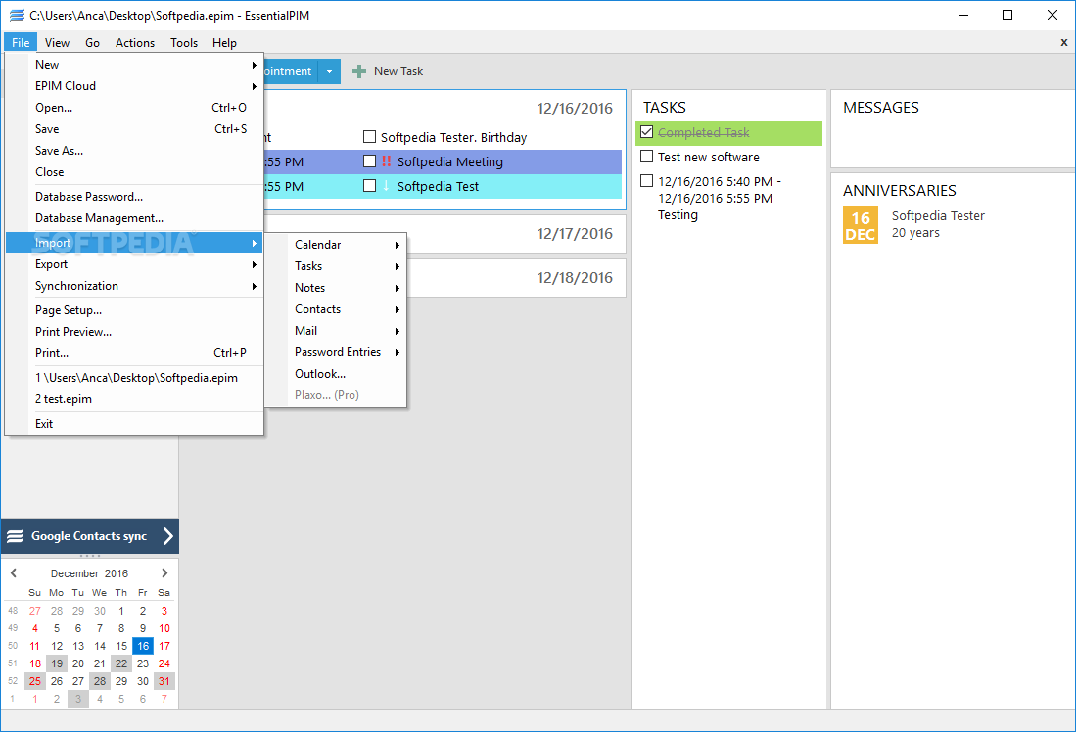The image size is (1076, 732).
Task: Open the Help menu
Action: [x=224, y=42]
